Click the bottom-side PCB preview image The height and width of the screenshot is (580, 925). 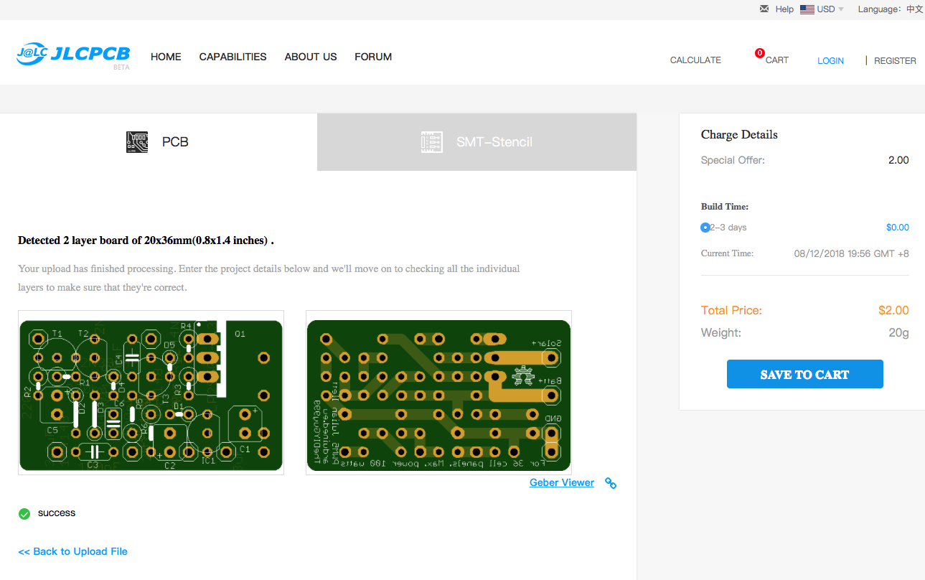click(x=438, y=393)
